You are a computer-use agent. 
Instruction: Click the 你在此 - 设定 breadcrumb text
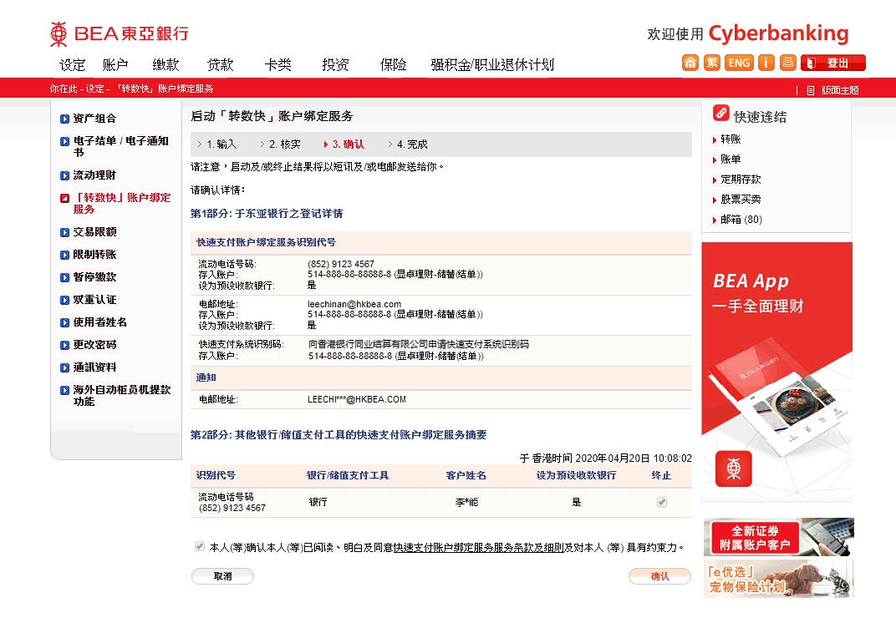77,89
